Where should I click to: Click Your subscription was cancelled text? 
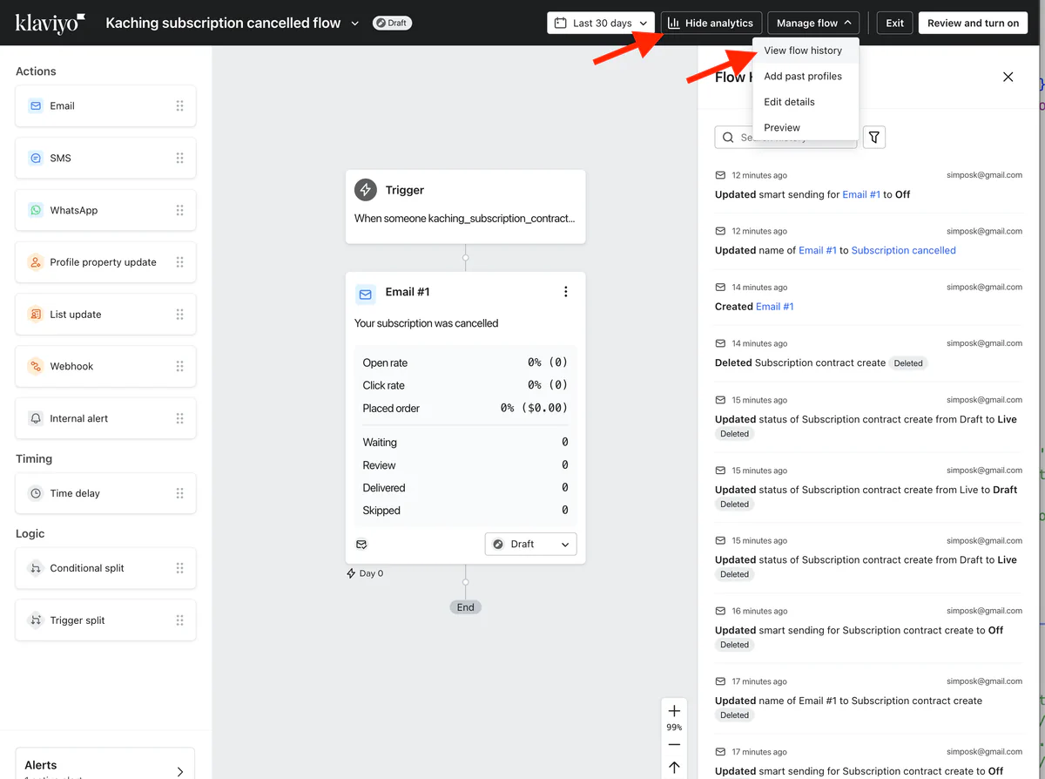427,323
